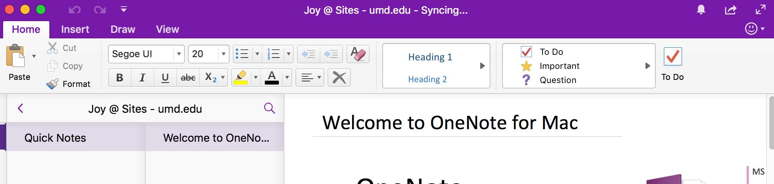Viewport: 774px width, 184px height.
Task: Open the paragraph alignment menu
Action: (x=310, y=78)
